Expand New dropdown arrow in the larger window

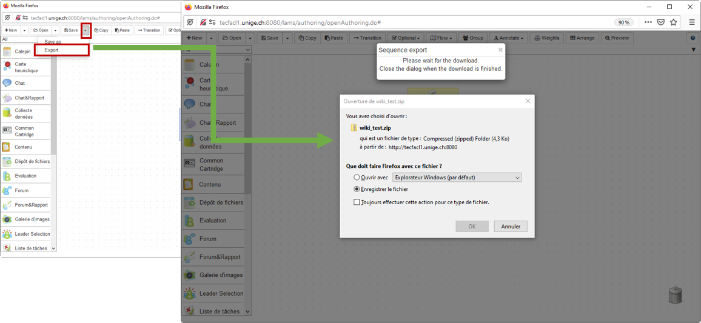coord(212,38)
